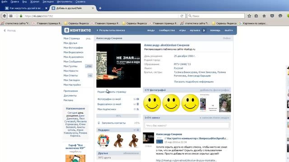The width and height of the screenshot is (289, 162).
Task: Open the Firefox Home icon
Action: (x=264, y=16)
